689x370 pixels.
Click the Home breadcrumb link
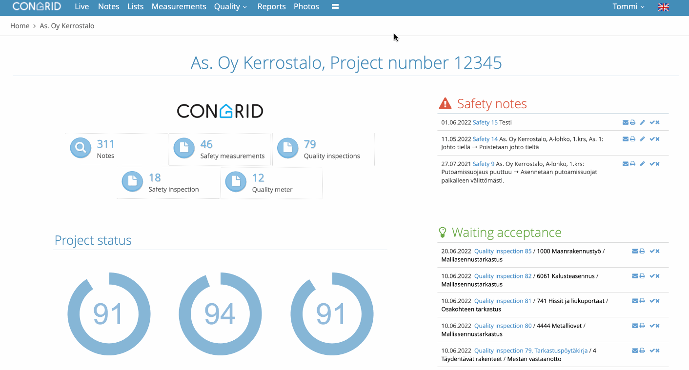20,26
